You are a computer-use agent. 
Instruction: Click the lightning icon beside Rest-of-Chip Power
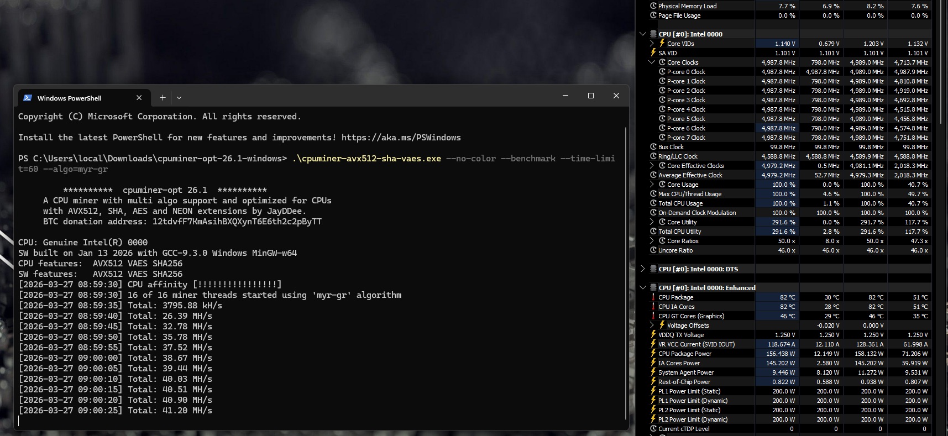[653, 381]
